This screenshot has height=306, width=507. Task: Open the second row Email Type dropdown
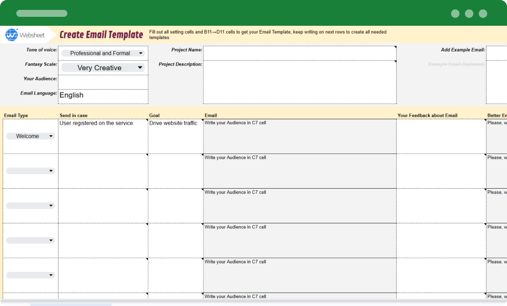pos(30,171)
